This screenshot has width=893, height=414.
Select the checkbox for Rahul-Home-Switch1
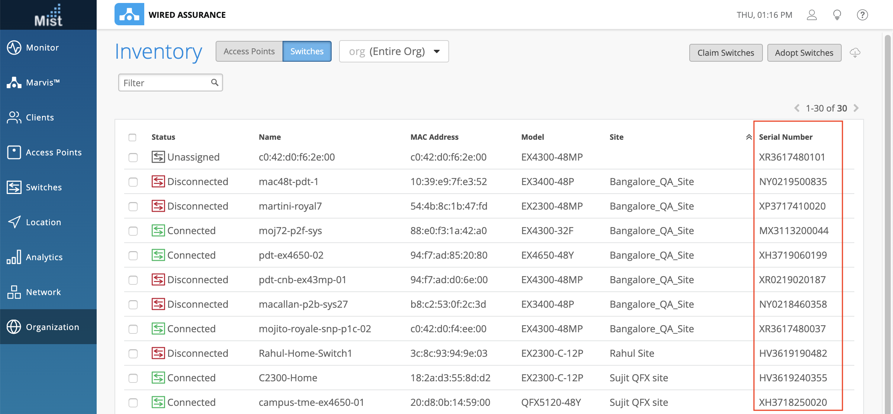click(133, 354)
